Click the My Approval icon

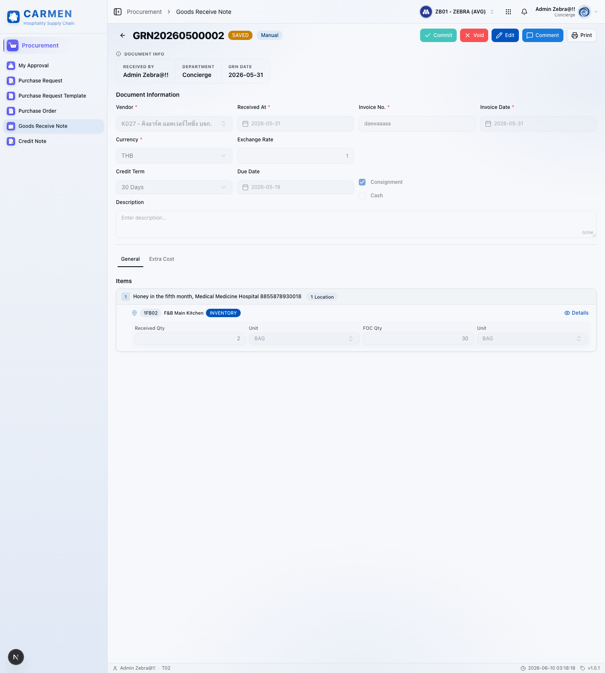click(x=11, y=66)
